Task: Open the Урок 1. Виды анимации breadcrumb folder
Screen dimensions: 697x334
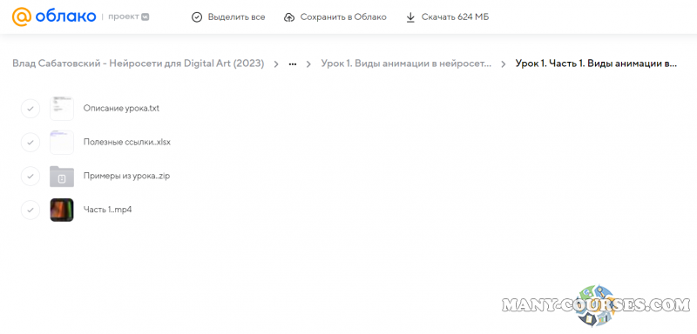Action: pos(406,63)
